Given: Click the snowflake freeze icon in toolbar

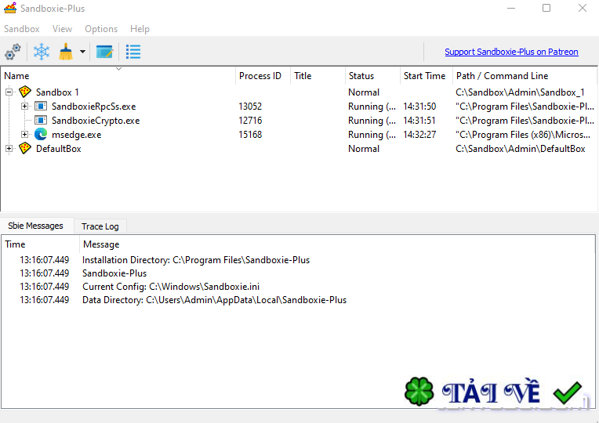Looking at the screenshot, I should coord(42,52).
